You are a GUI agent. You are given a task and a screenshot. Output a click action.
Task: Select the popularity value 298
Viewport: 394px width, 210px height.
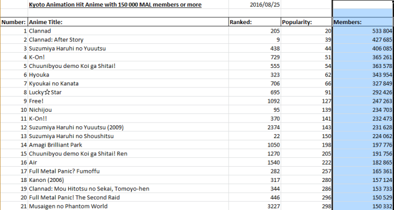(306, 206)
